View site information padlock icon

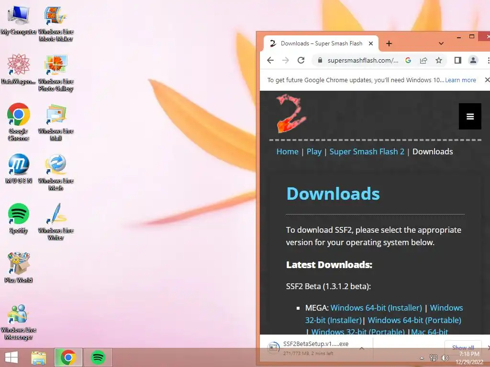click(x=320, y=60)
